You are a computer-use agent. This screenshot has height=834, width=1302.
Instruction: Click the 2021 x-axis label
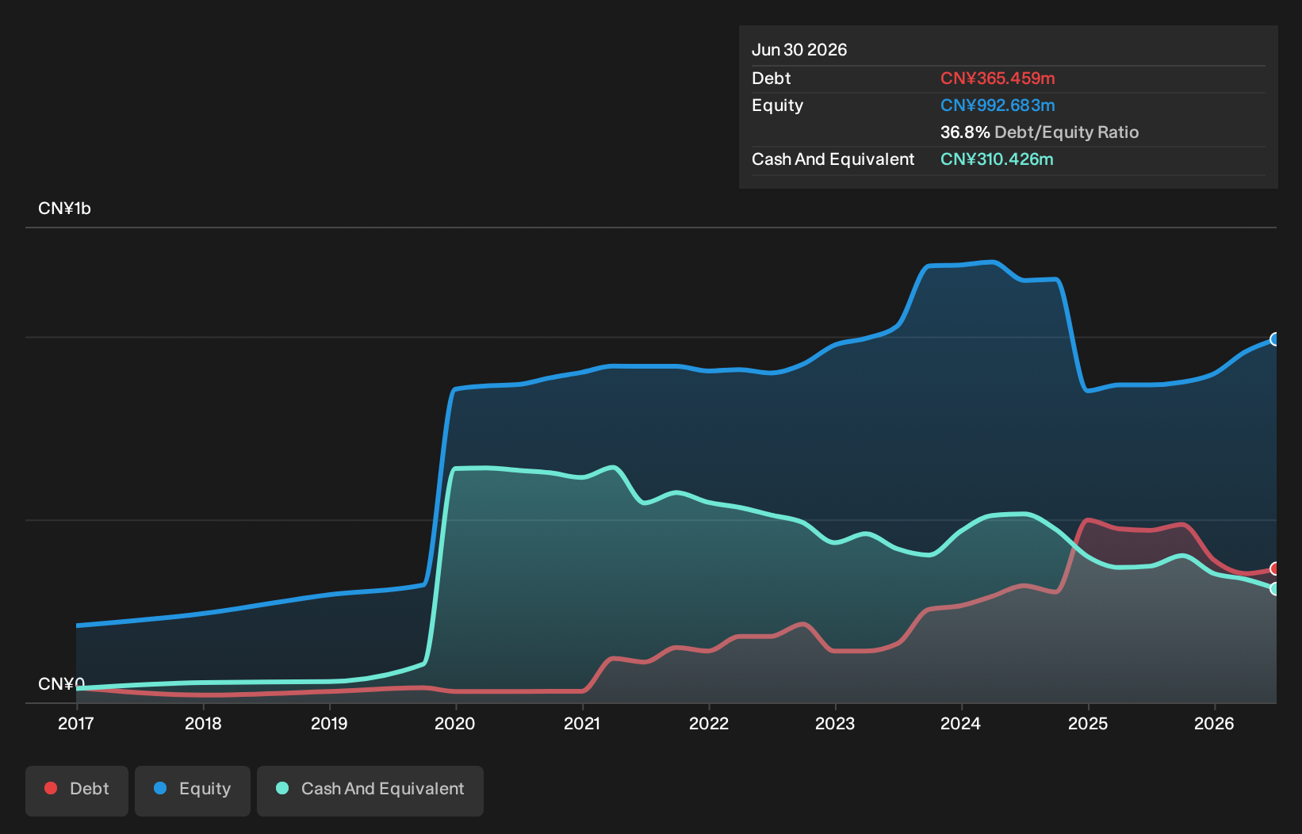(582, 723)
